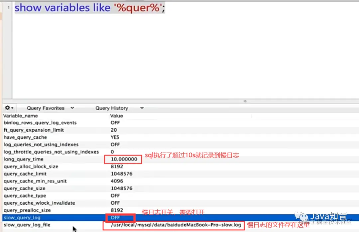Image resolution: width=359 pixels, height=232 pixels.
Task: Select the query_cache_min_res_unit row
Action: coord(180,181)
